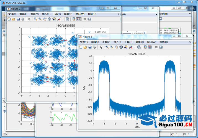Select Rotate 3D tool in Figure 1

point(49,19)
